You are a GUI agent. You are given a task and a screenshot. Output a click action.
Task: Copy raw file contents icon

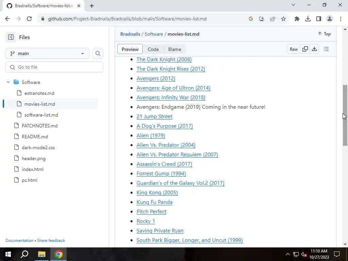(x=305, y=49)
